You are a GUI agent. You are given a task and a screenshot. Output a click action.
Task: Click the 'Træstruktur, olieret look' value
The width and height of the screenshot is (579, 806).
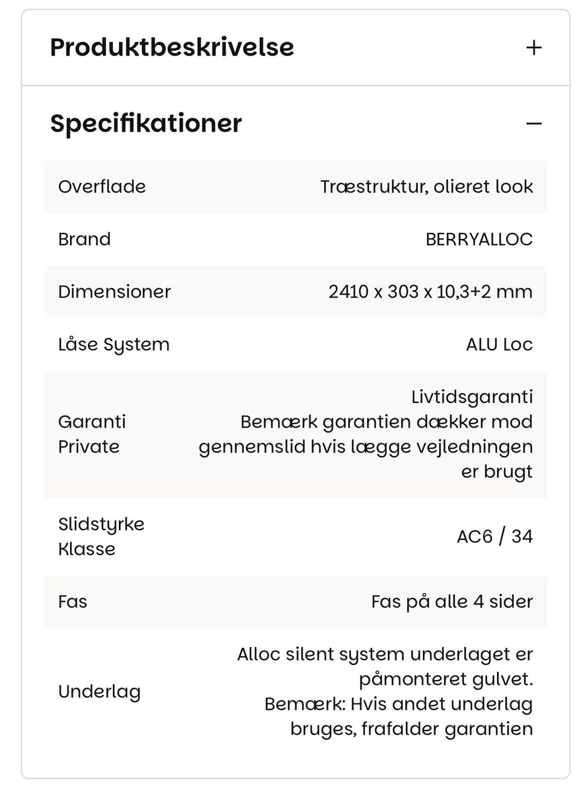pyautogui.click(x=426, y=186)
